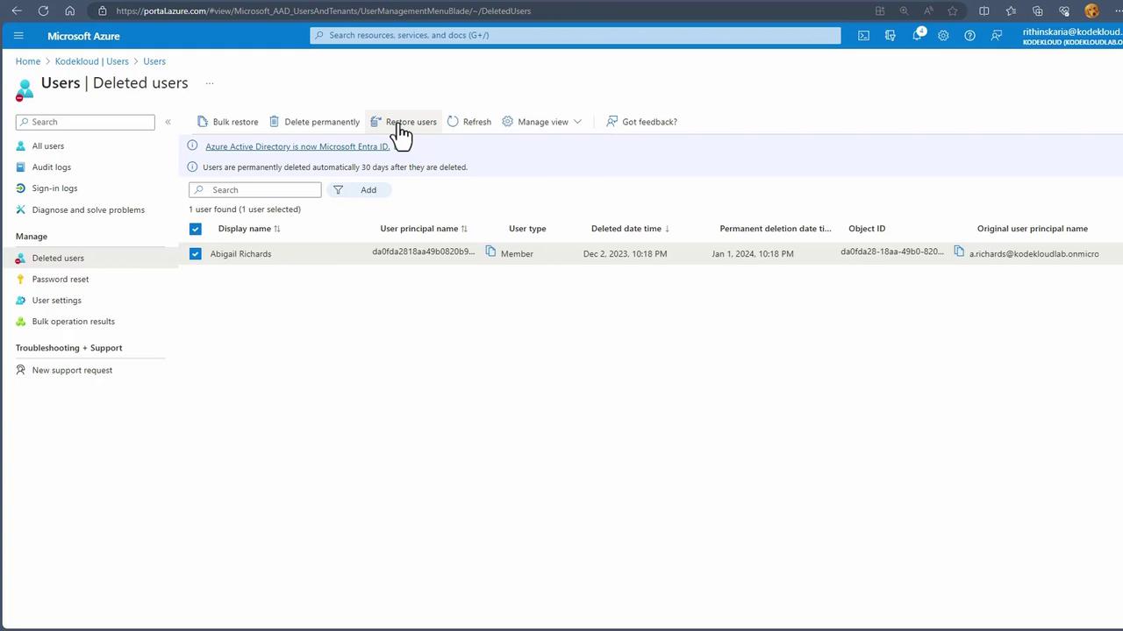
Task: Click the Dec 2, 2023 deleted date cell
Action: 625,254
